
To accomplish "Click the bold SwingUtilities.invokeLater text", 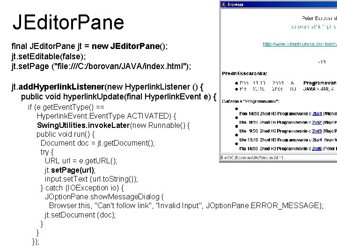I will (83, 125).
